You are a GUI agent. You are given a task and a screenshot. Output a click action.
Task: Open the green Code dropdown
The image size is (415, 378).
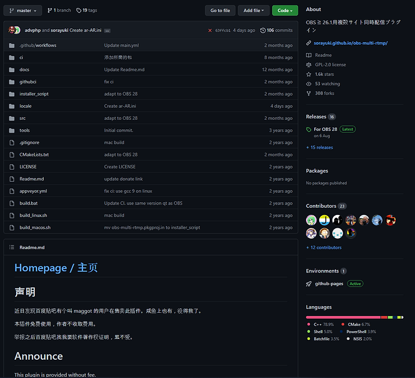point(285,11)
